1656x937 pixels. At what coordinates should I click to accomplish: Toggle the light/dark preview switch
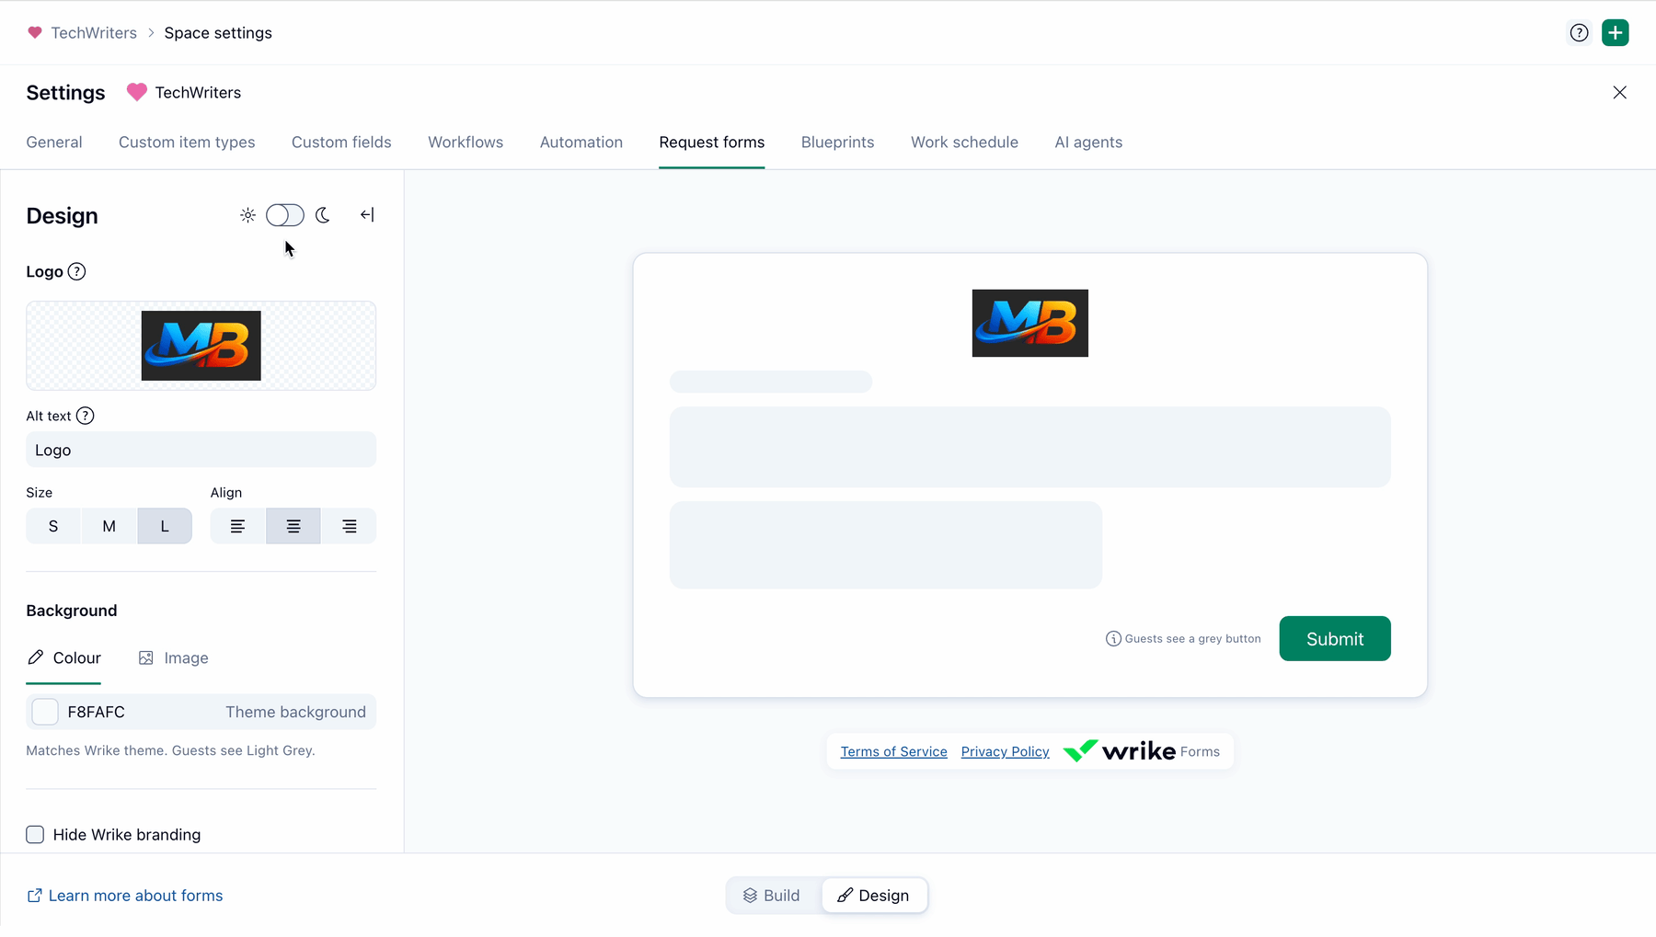pos(285,215)
